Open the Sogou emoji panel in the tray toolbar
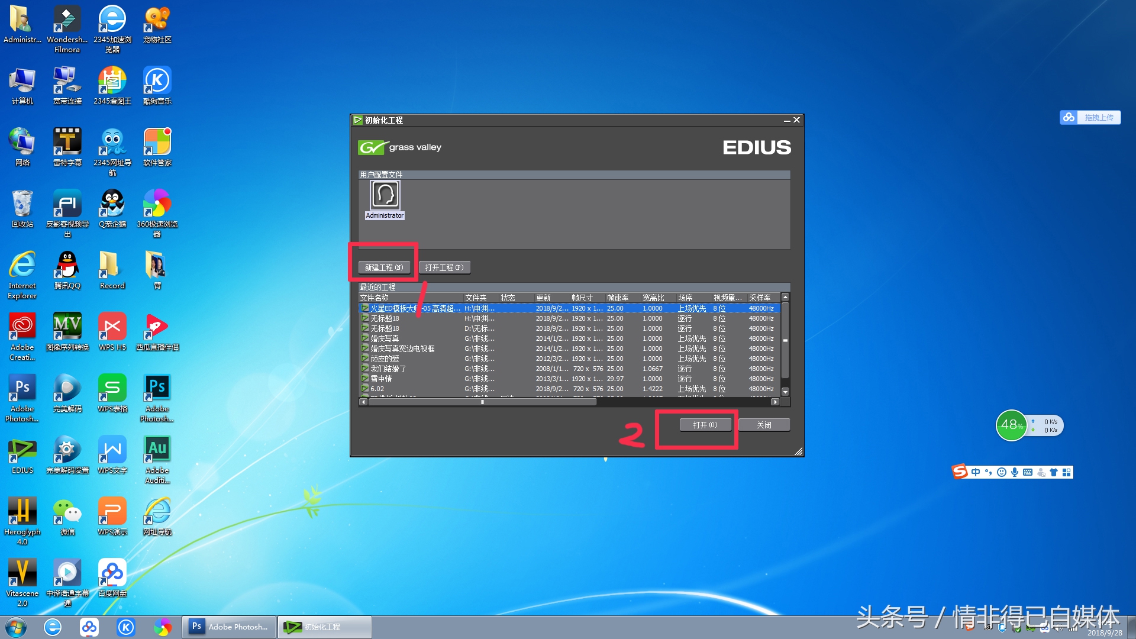The image size is (1136, 639). tap(1001, 472)
